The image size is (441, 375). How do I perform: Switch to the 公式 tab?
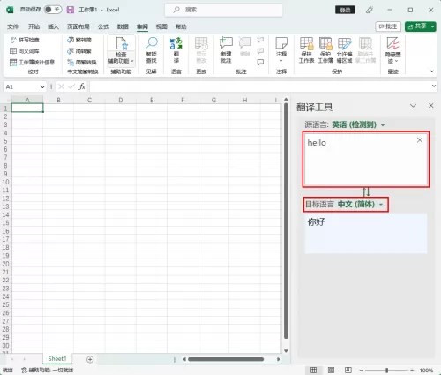[103, 26]
